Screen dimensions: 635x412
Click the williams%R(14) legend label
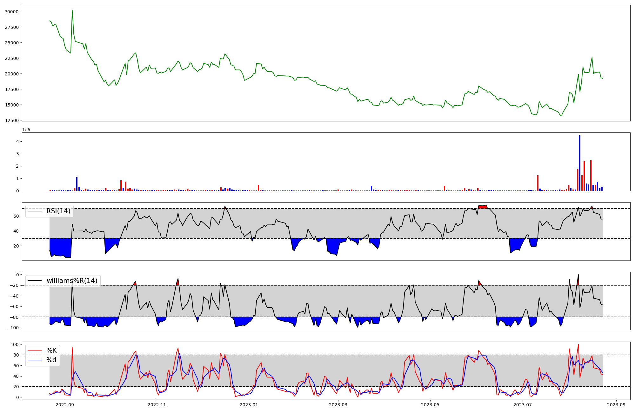[72, 281]
